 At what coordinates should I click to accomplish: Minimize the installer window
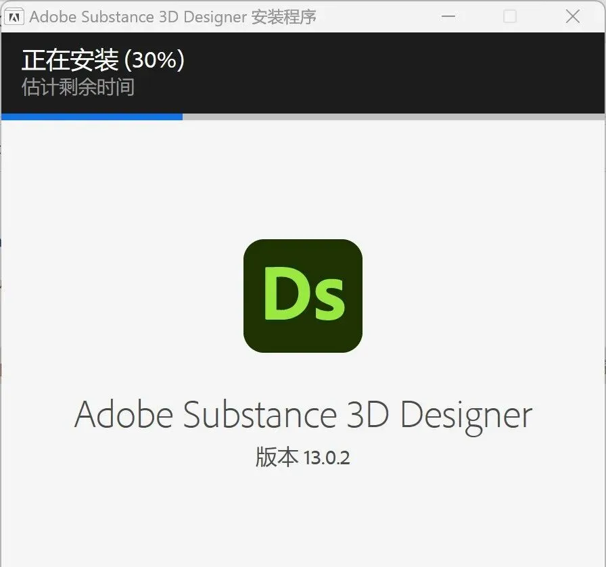448,17
